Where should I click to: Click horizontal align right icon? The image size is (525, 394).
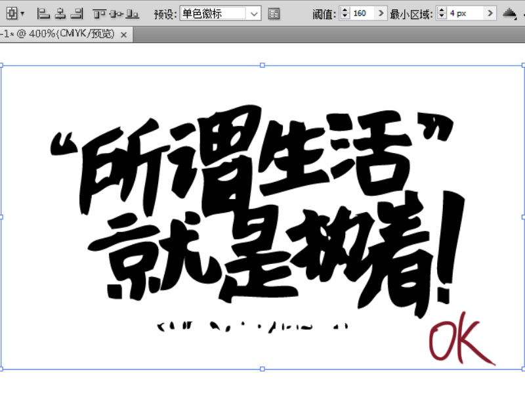[x=77, y=14]
